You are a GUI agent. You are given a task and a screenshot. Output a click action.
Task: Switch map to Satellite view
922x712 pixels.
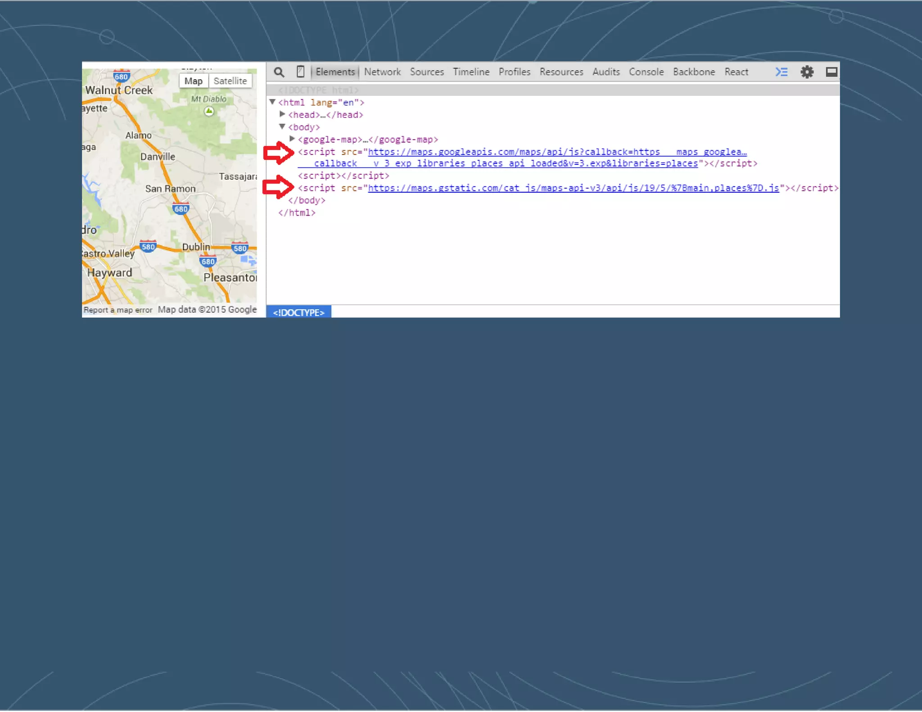[230, 81]
